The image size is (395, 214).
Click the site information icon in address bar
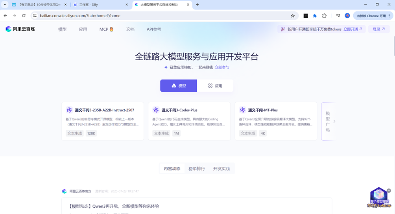click(x=35, y=16)
